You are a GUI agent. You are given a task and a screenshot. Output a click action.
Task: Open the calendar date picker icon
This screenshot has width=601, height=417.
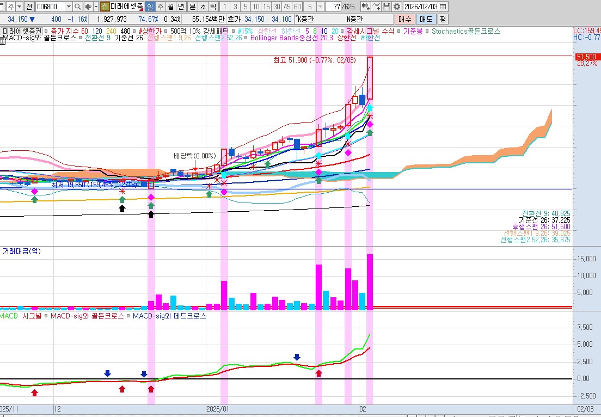click(x=443, y=7)
